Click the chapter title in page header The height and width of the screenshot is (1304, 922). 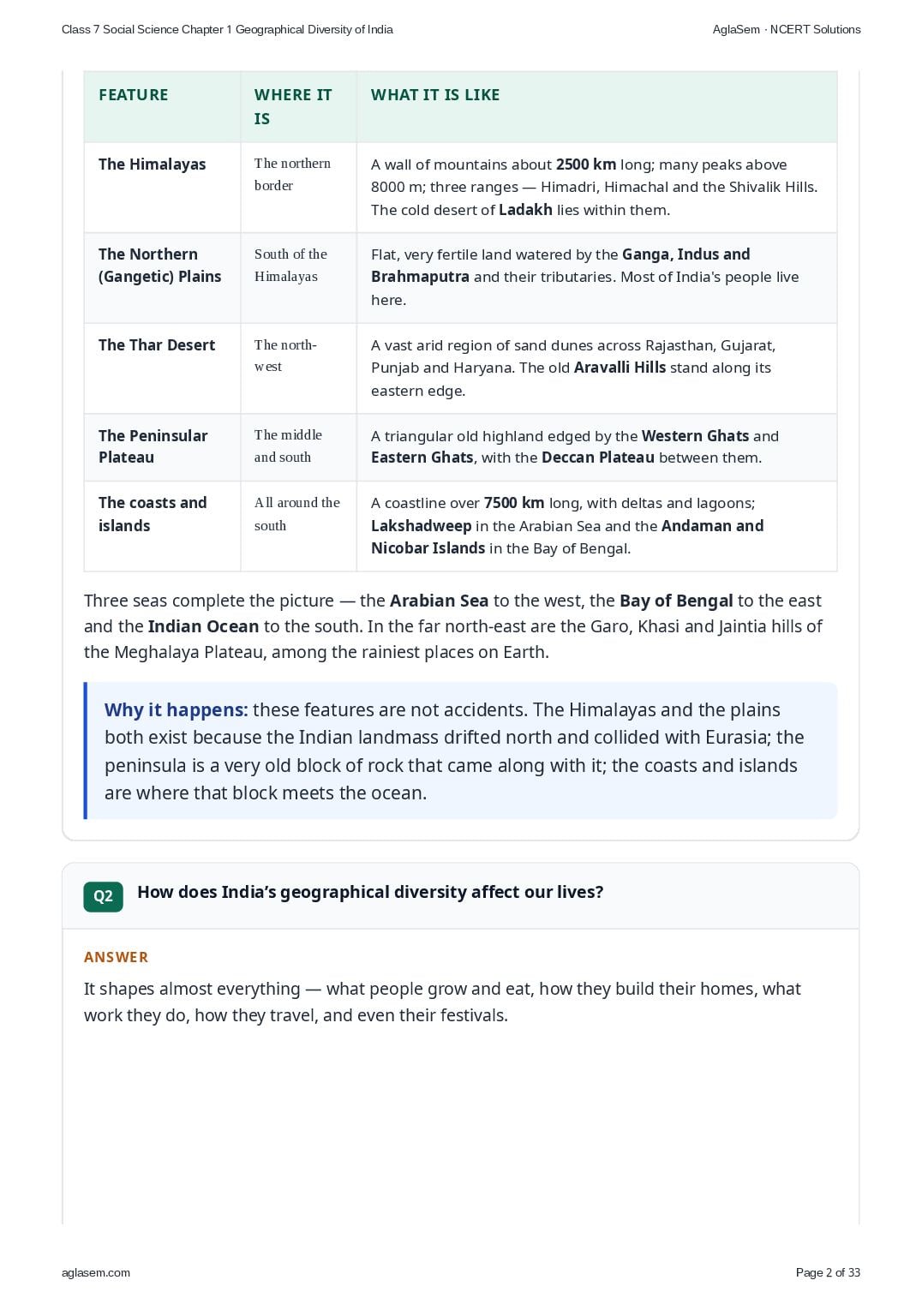227,29
